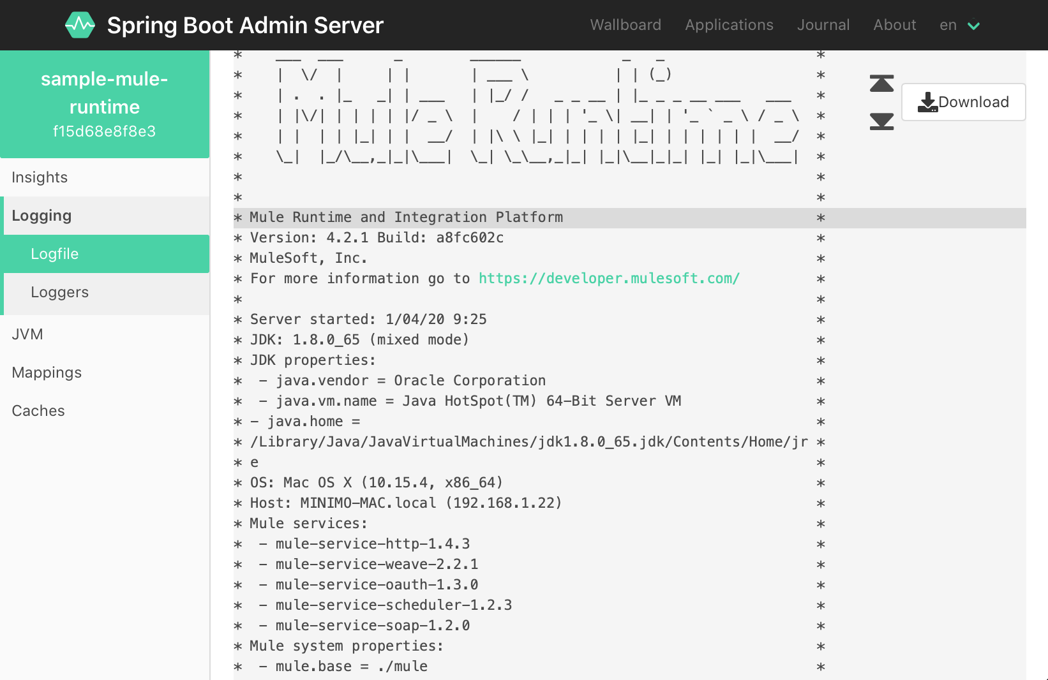Click the chevron next to en
The image size is (1048, 680).
tap(973, 26)
